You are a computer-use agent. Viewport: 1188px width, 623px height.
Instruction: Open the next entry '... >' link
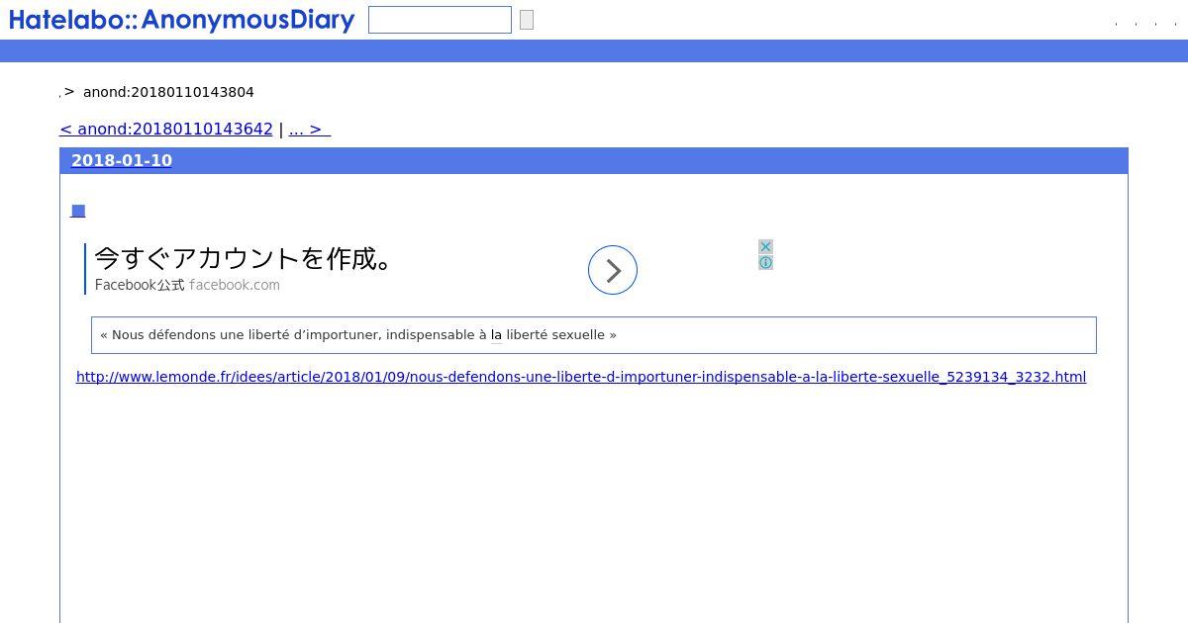click(309, 130)
